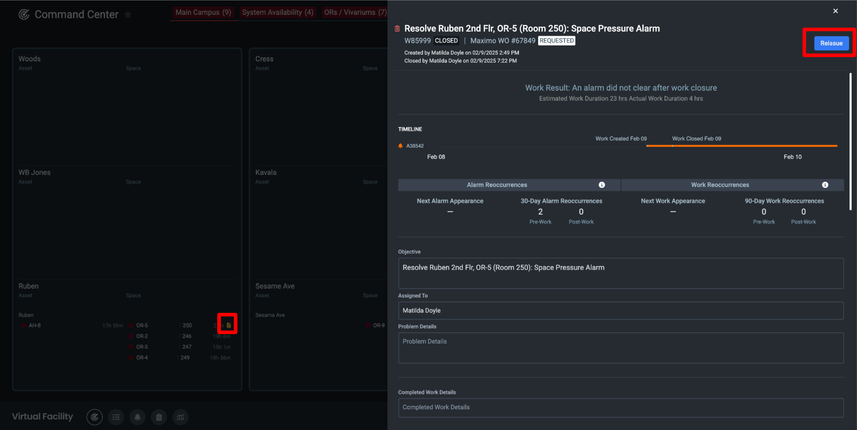Screen dimensions: 857x430
Task: Close the work order detail panel
Action: pyautogui.click(x=835, y=11)
